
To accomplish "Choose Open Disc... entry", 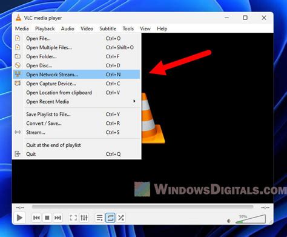I will [x=77, y=65].
